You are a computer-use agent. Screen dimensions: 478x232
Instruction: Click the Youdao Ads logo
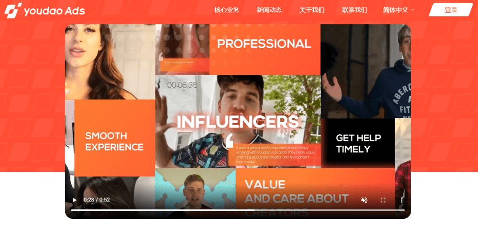(45, 11)
